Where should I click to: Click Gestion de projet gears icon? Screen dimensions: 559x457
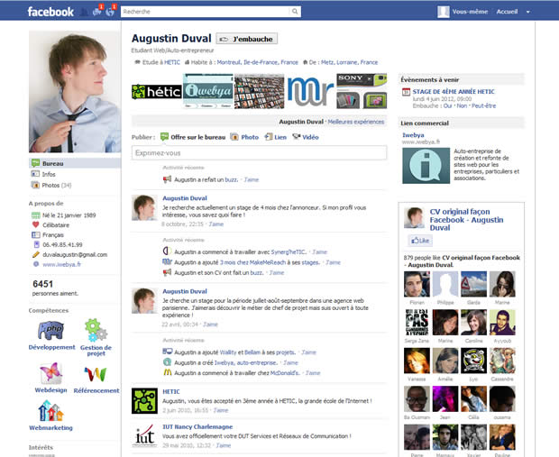(96, 330)
